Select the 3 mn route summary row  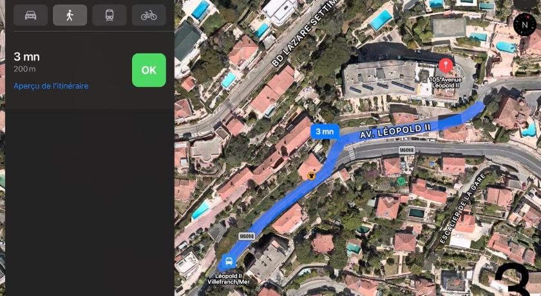tap(90, 70)
